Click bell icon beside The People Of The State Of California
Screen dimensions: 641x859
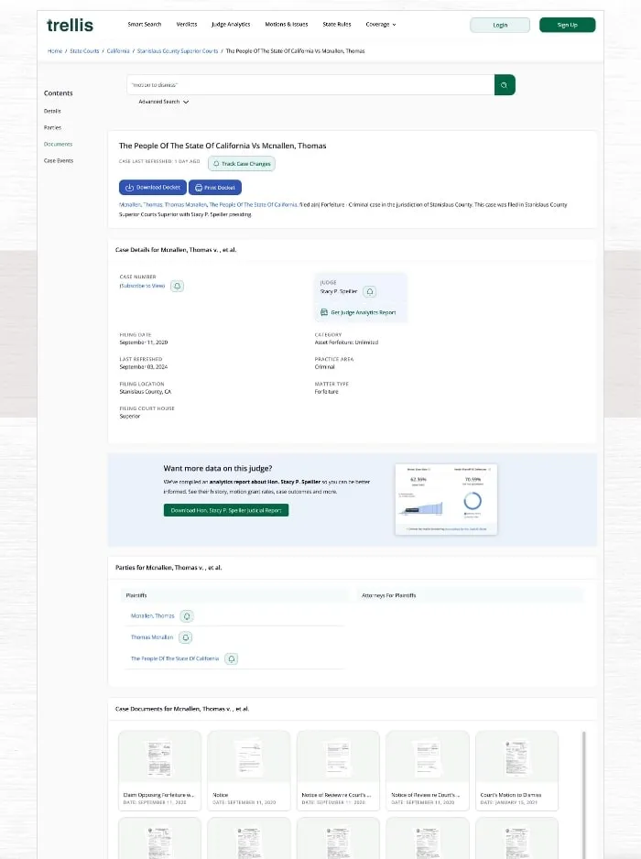231,659
